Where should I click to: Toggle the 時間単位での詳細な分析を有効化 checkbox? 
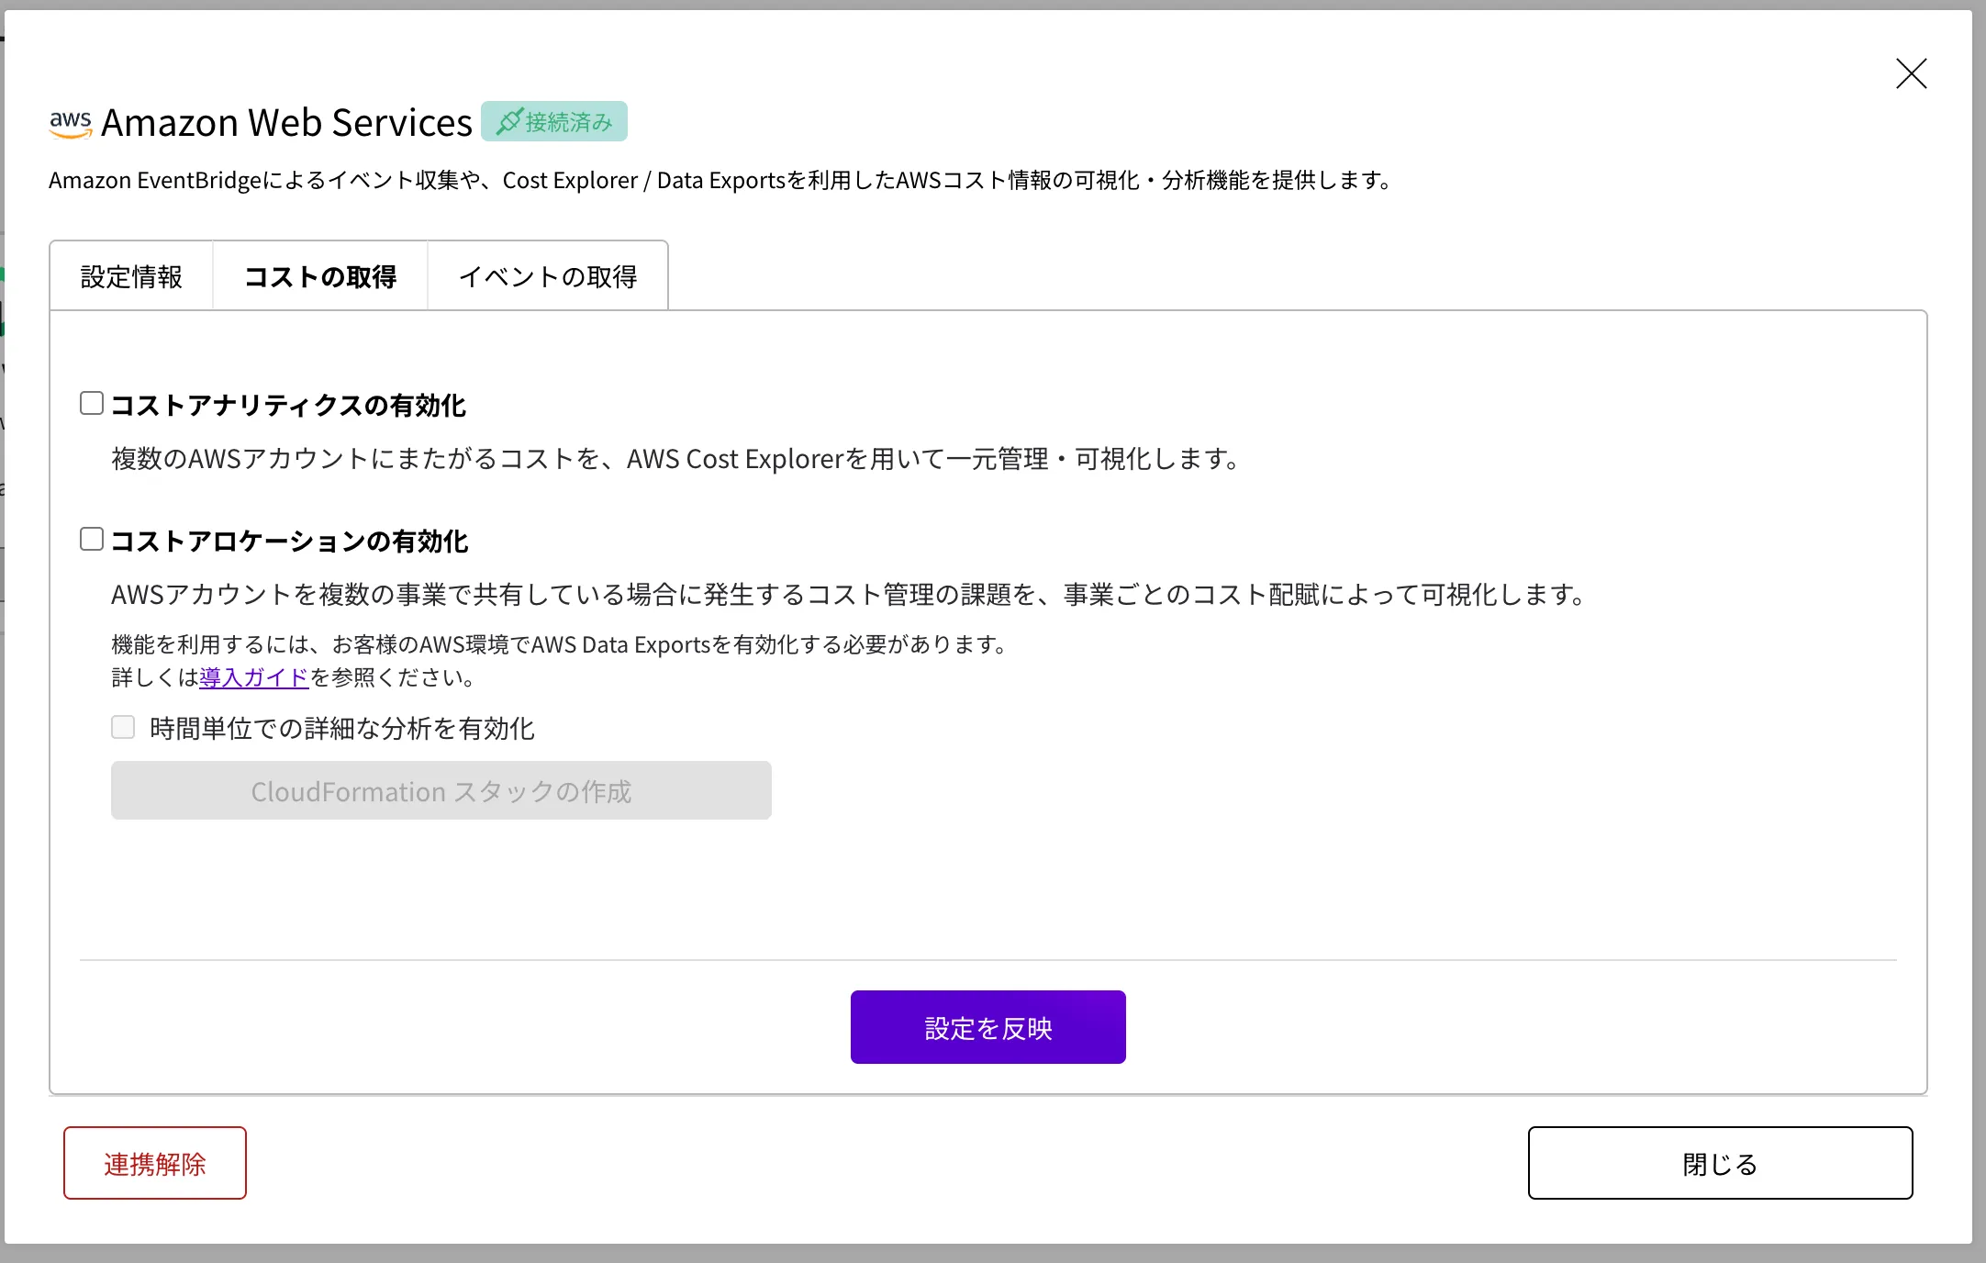coord(123,727)
